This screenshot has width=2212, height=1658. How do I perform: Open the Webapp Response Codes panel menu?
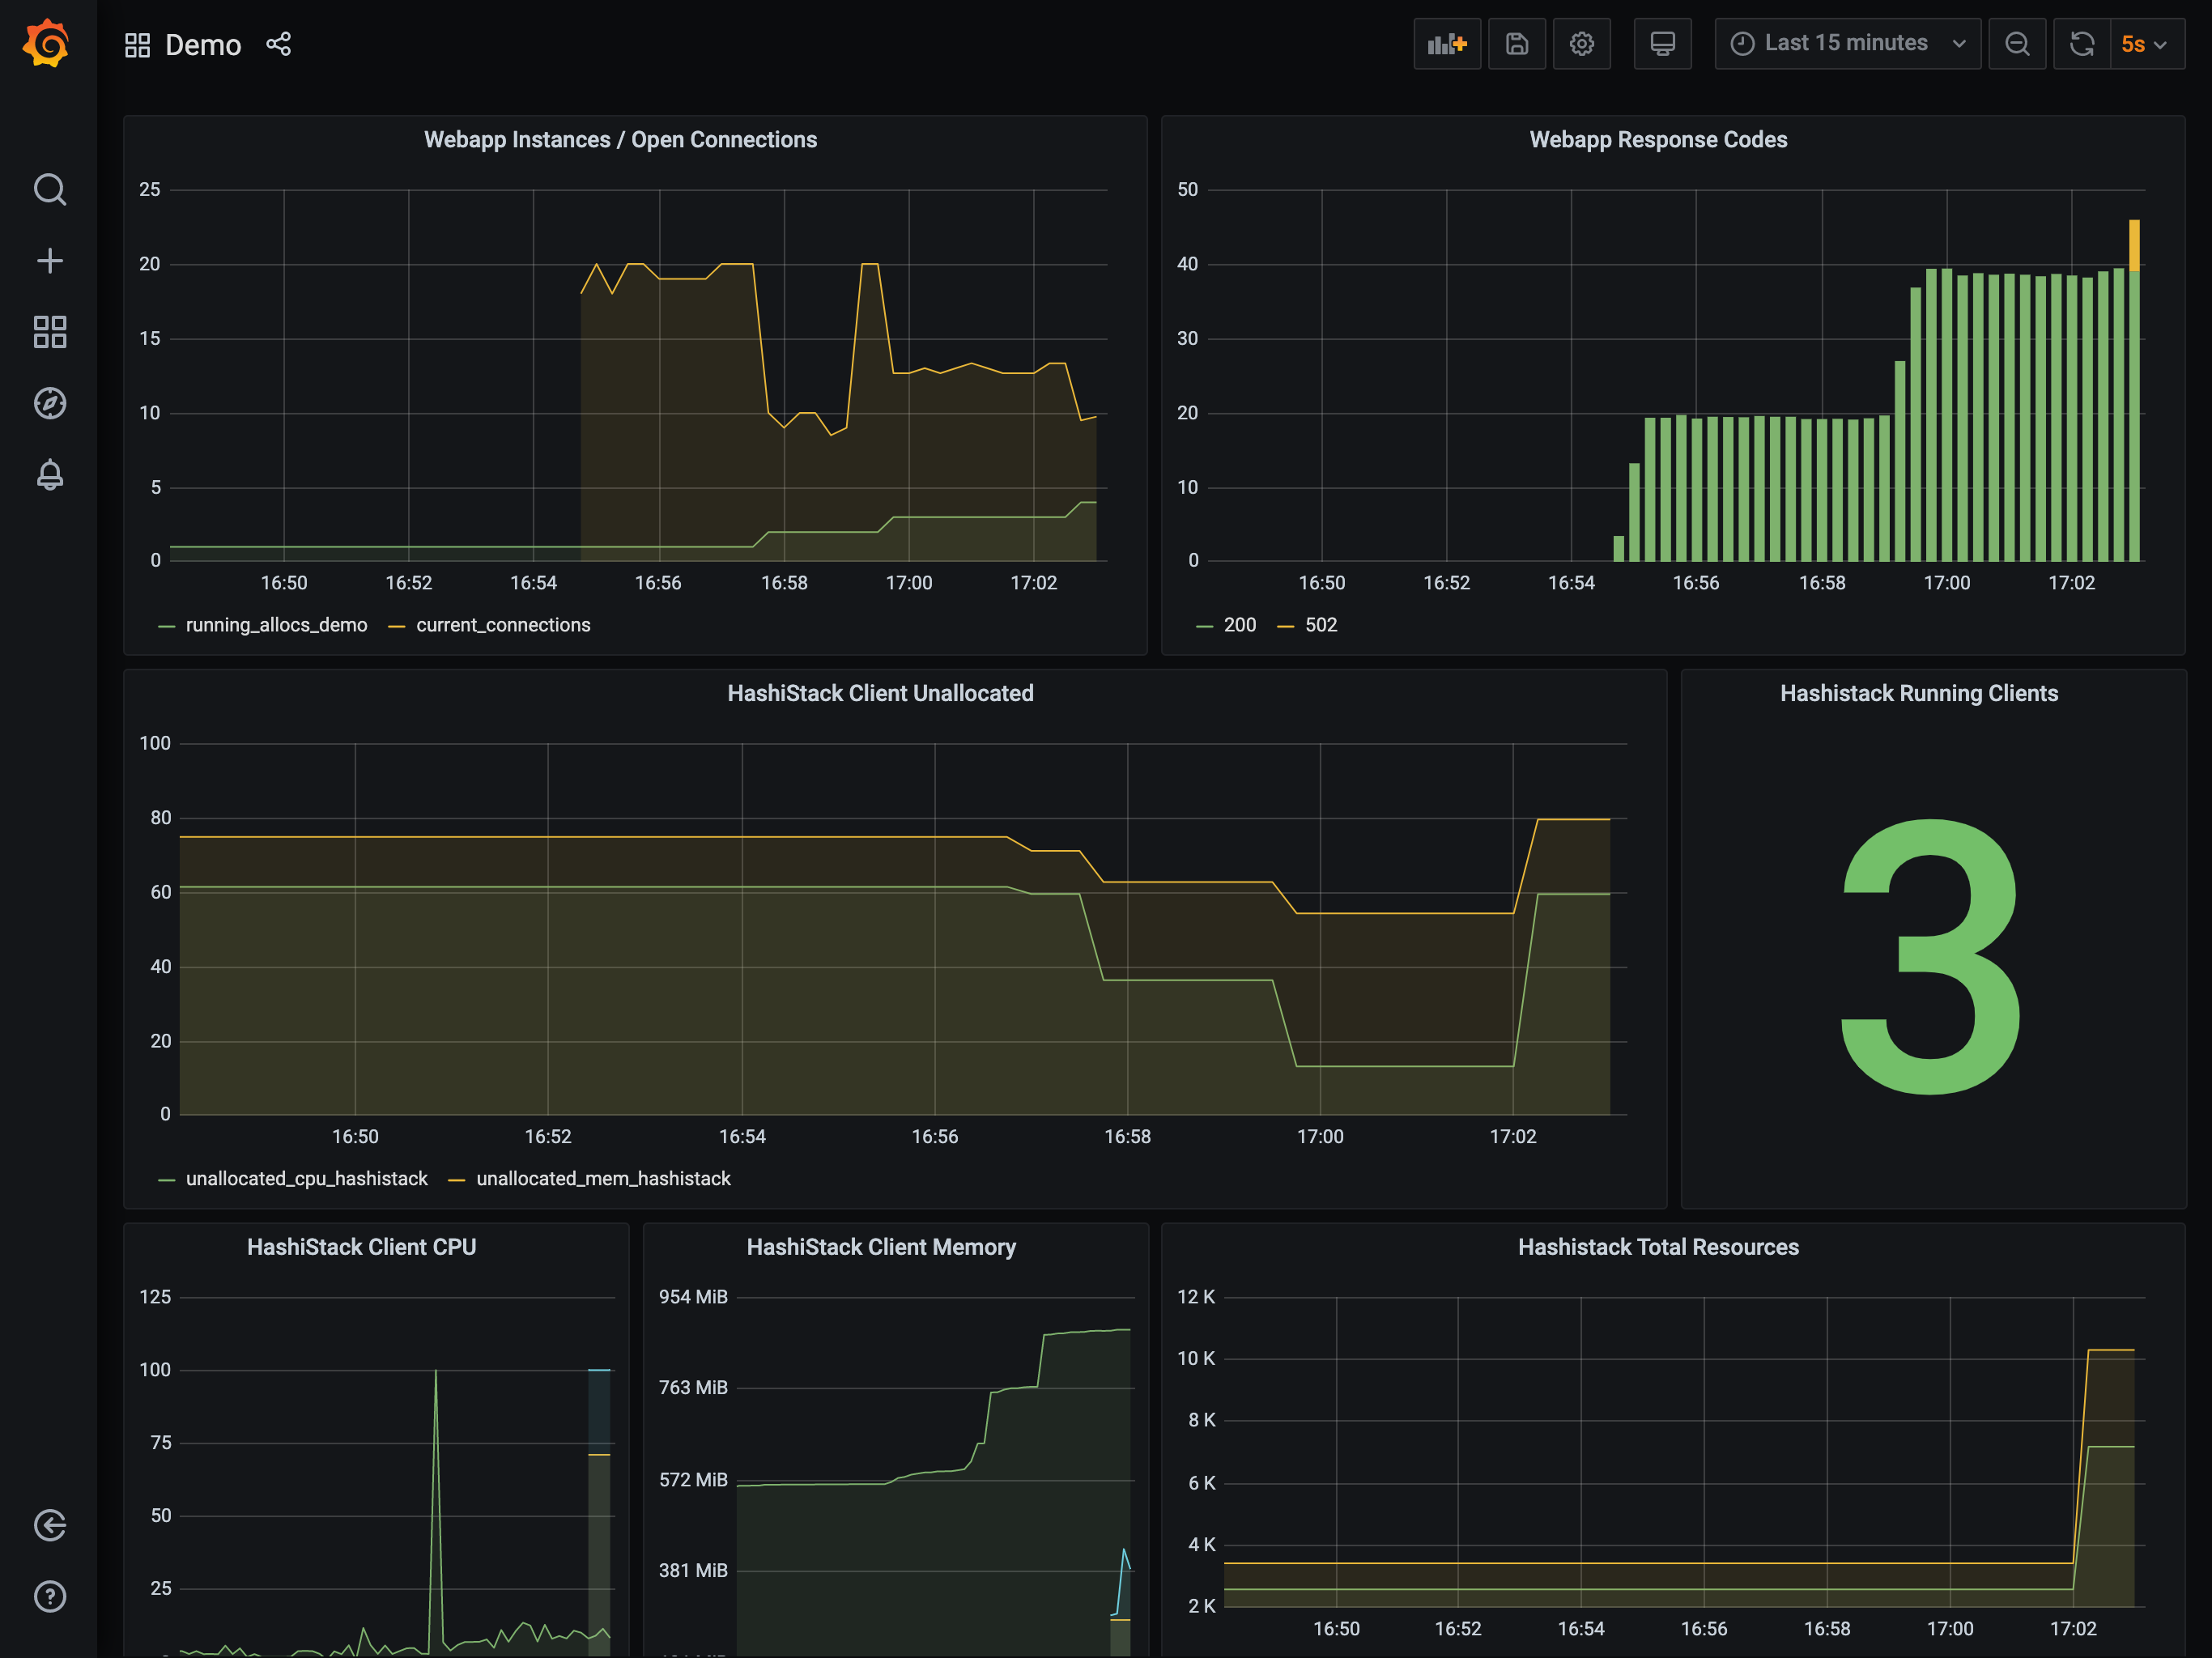click(x=1658, y=140)
